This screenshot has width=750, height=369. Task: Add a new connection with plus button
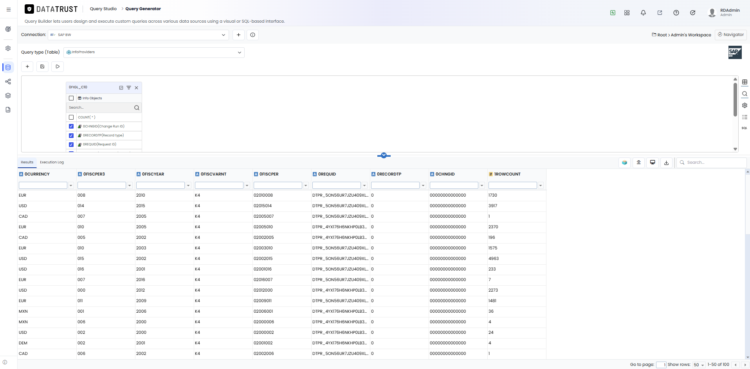point(238,35)
